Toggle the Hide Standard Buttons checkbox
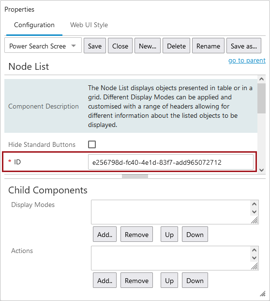Screen dimensions: 270x301 tap(92, 144)
